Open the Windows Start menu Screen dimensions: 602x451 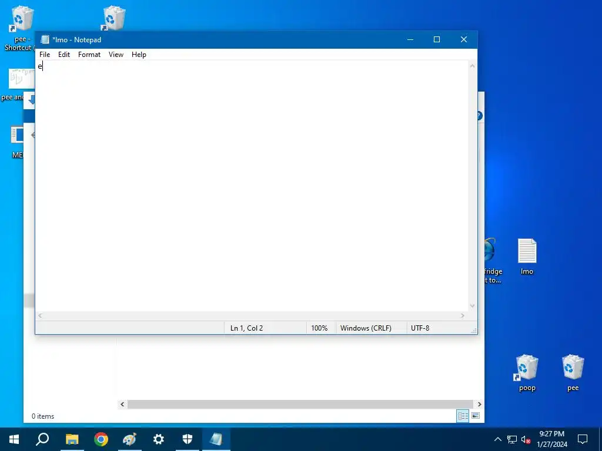click(x=14, y=439)
